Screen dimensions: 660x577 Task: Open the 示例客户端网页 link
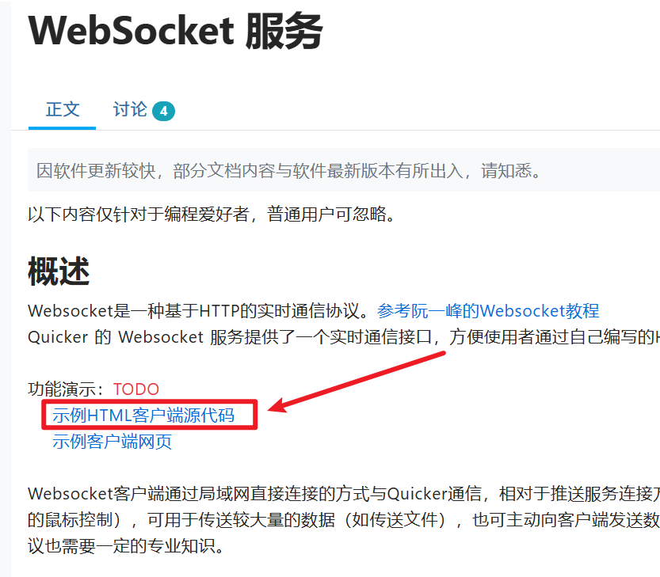112,441
